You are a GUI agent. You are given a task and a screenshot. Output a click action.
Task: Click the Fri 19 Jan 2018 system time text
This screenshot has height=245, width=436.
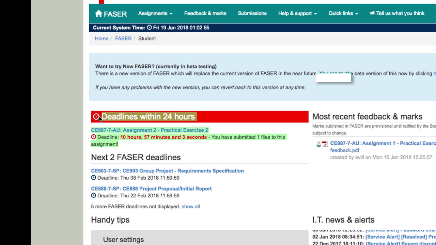point(181,28)
